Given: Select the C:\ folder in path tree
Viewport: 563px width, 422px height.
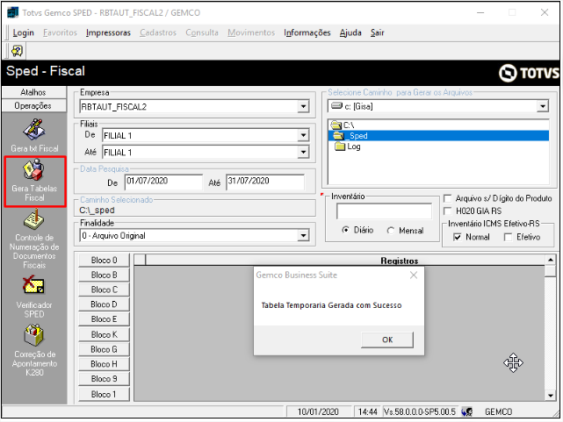Looking at the screenshot, I should pyautogui.click(x=343, y=125).
